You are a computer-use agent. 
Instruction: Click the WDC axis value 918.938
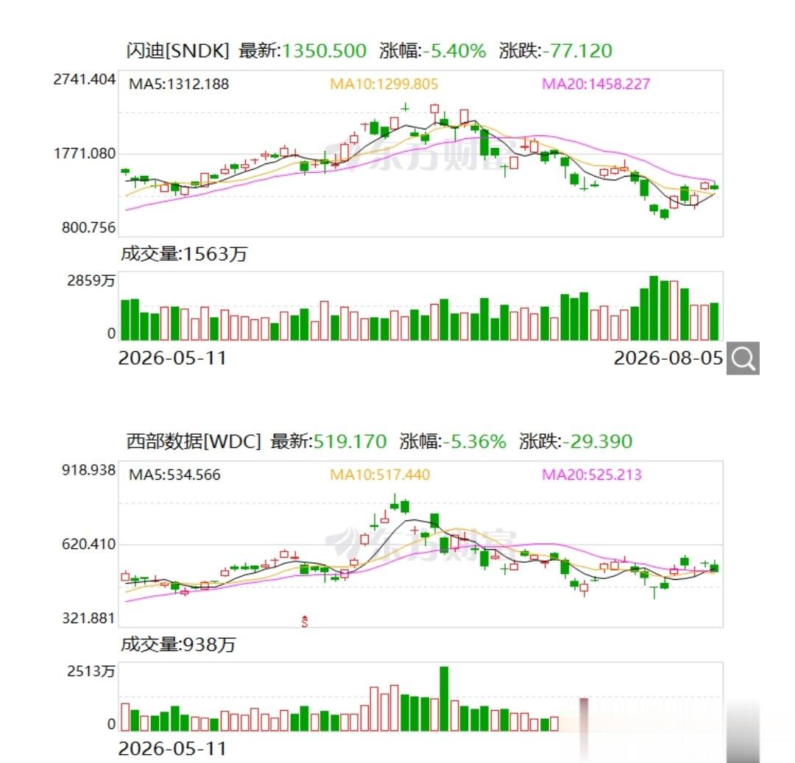88,469
